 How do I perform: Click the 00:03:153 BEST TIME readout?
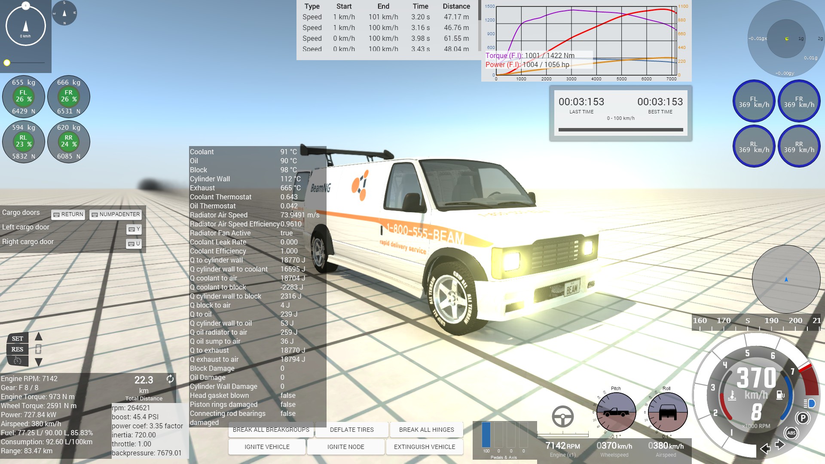[x=660, y=102]
